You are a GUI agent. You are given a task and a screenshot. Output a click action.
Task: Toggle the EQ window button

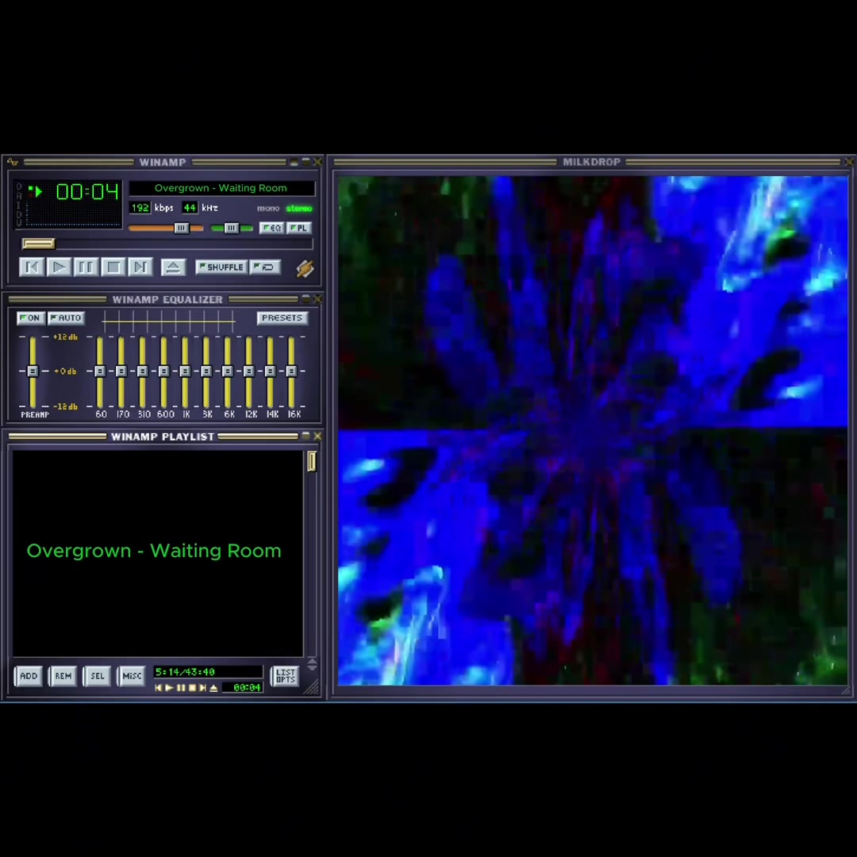point(271,228)
